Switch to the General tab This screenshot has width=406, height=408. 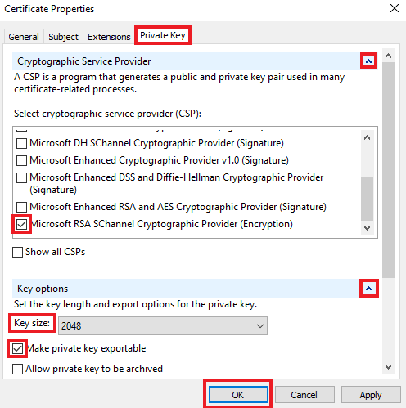point(24,37)
